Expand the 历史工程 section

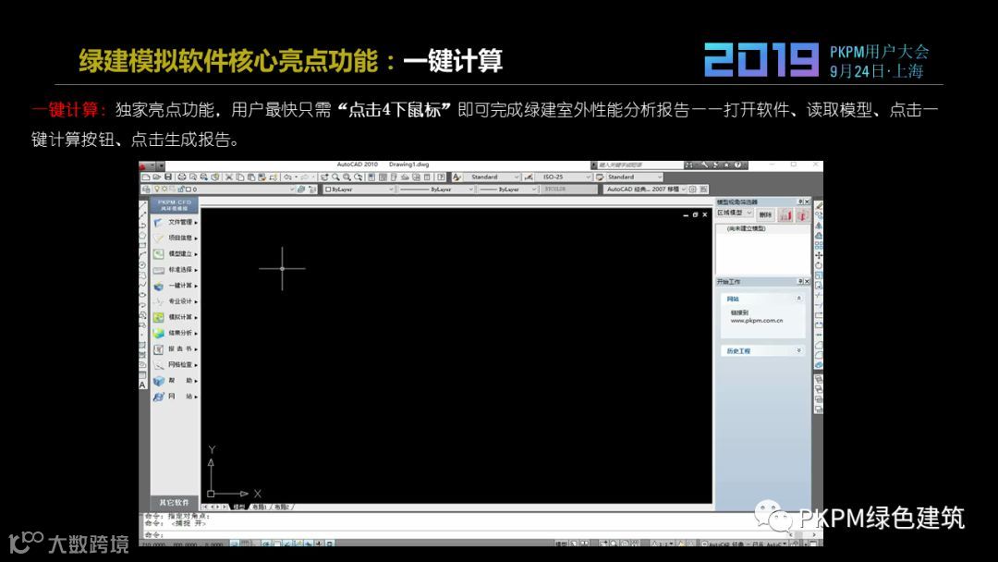(x=798, y=350)
